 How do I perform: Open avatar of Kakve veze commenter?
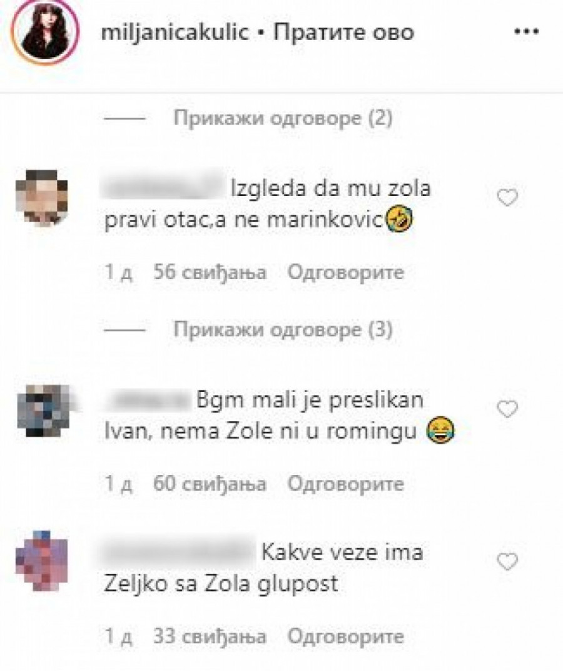point(41,561)
